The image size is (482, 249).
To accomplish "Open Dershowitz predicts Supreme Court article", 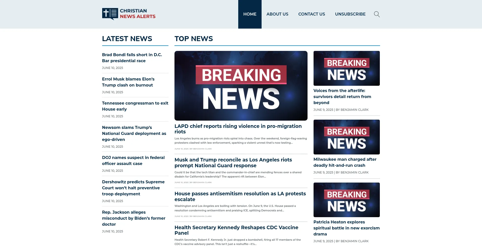I will 133,188.
